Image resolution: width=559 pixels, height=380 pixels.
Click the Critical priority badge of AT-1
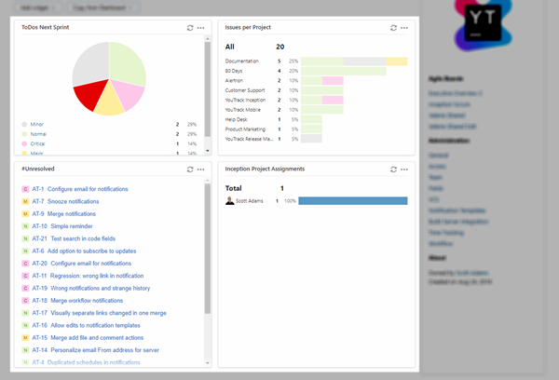[25, 189]
